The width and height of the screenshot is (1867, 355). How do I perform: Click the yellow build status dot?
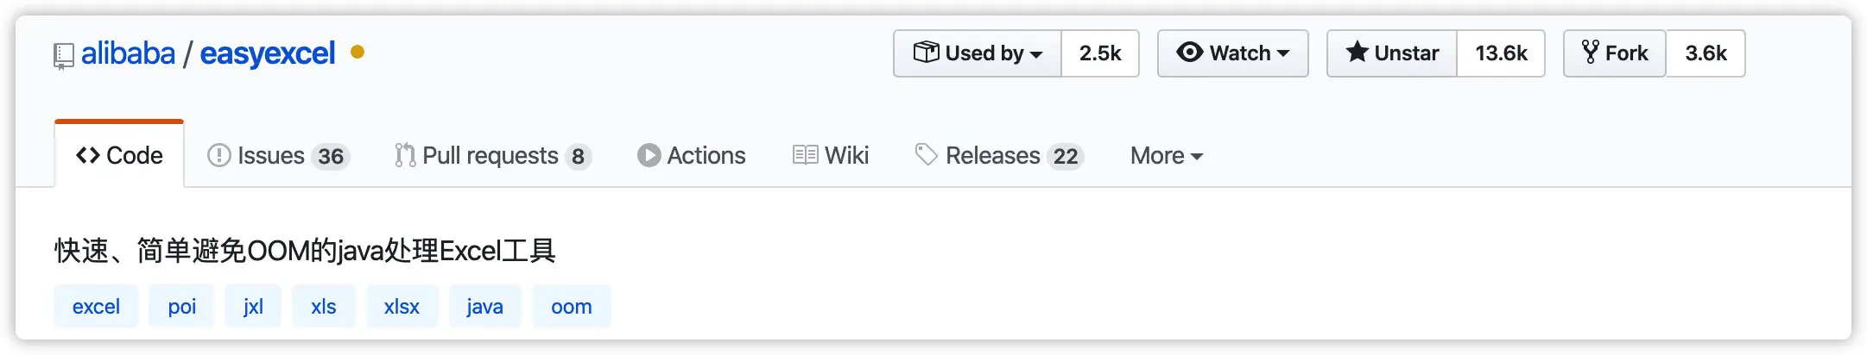pos(358,53)
